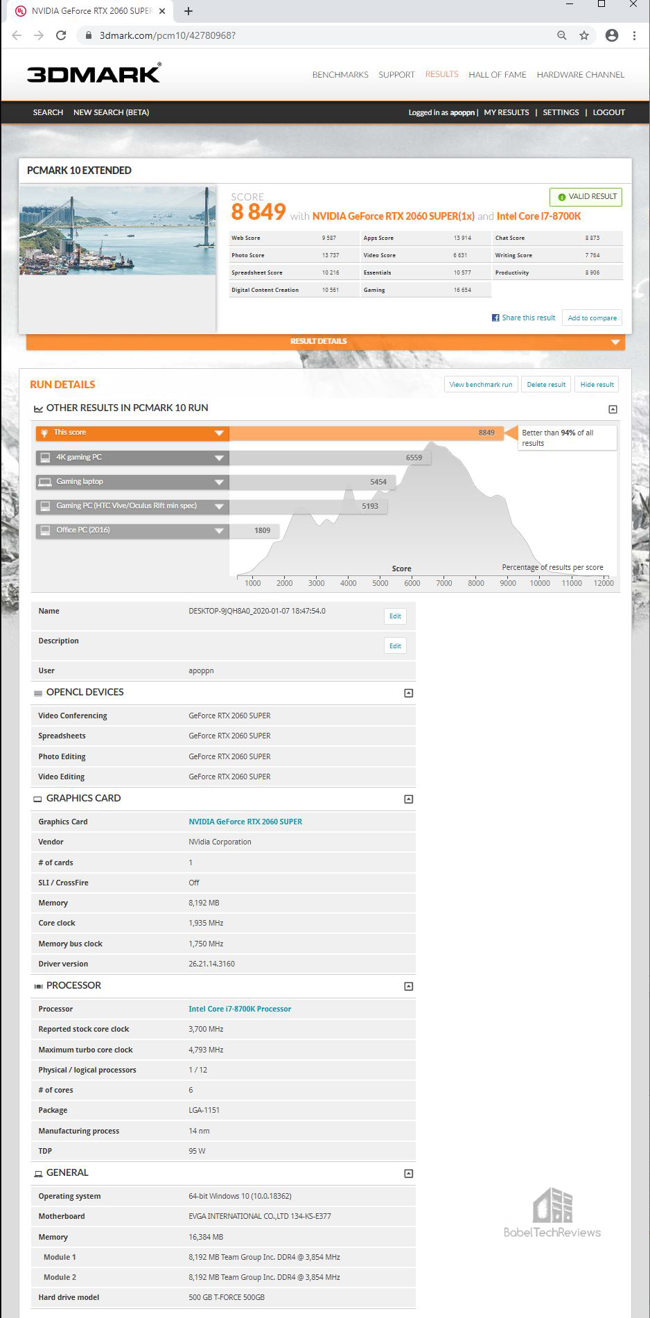Click the bridge benchmark thumbnail image
The height and width of the screenshot is (1318, 650).
click(x=118, y=230)
